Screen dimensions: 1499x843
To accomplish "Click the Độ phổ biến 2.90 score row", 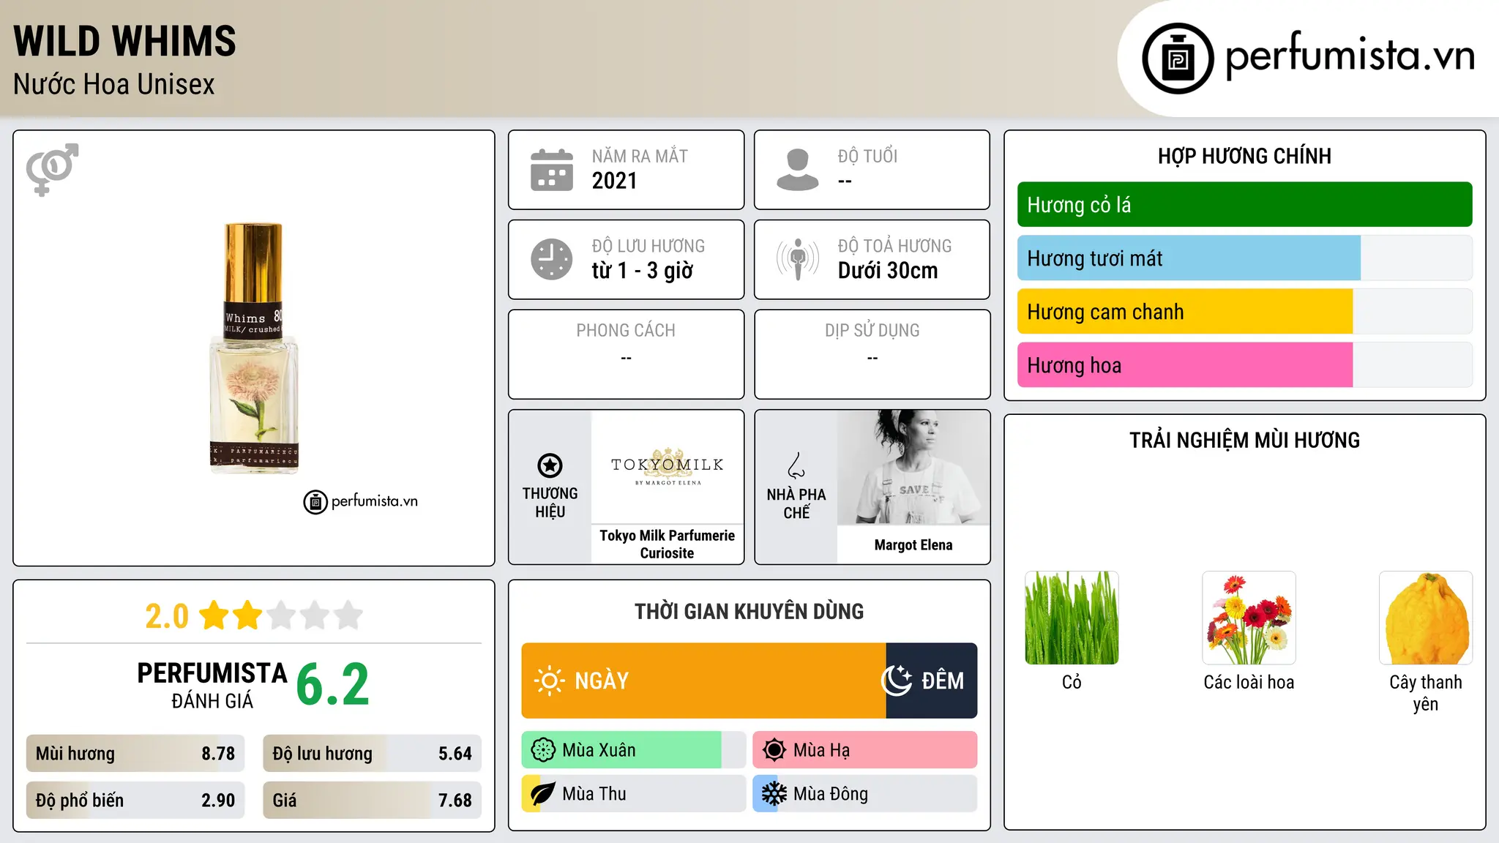I will pos(135,801).
